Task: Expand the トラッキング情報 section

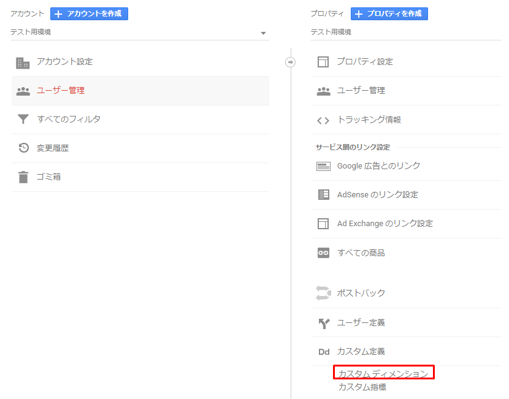Action: (x=407, y=120)
